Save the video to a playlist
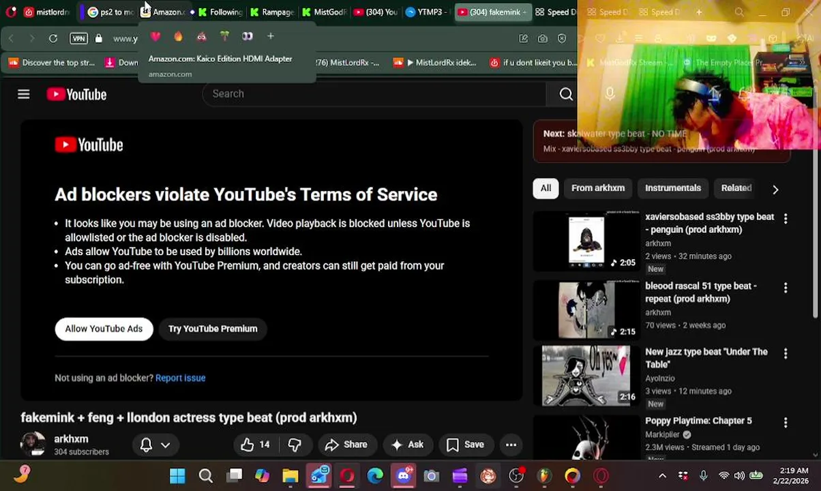The width and height of the screenshot is (821, 491). (465, 445)
